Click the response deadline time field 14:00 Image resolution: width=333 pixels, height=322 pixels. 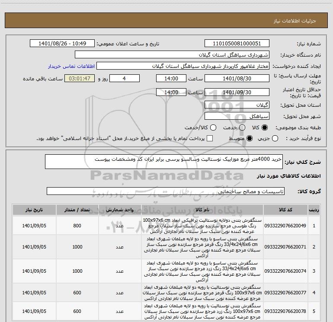click(171, 78)
